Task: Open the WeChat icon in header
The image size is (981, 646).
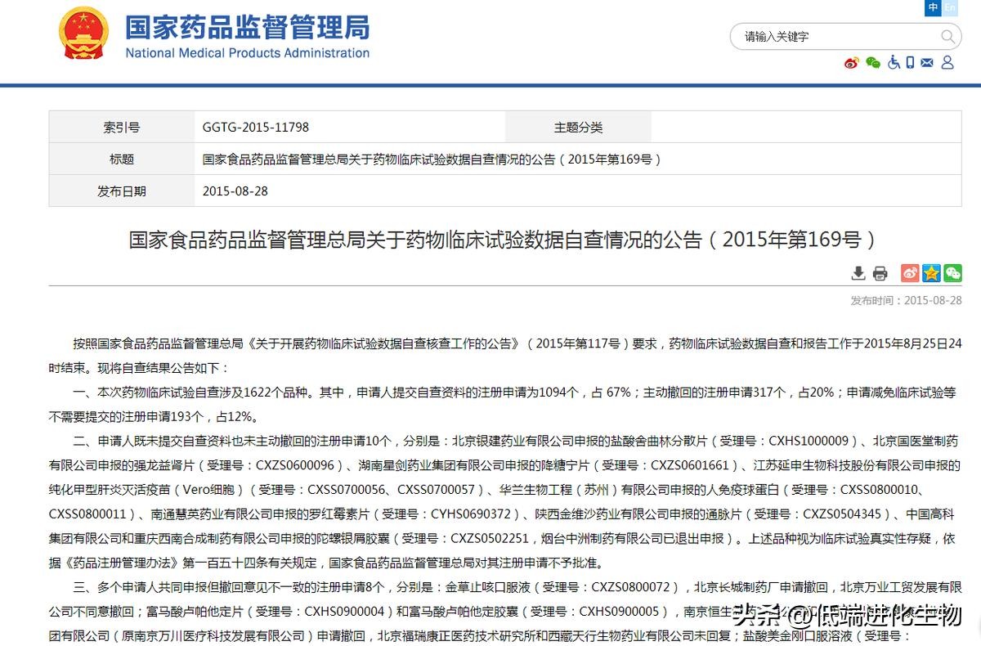Action: [x=873, y=63]
